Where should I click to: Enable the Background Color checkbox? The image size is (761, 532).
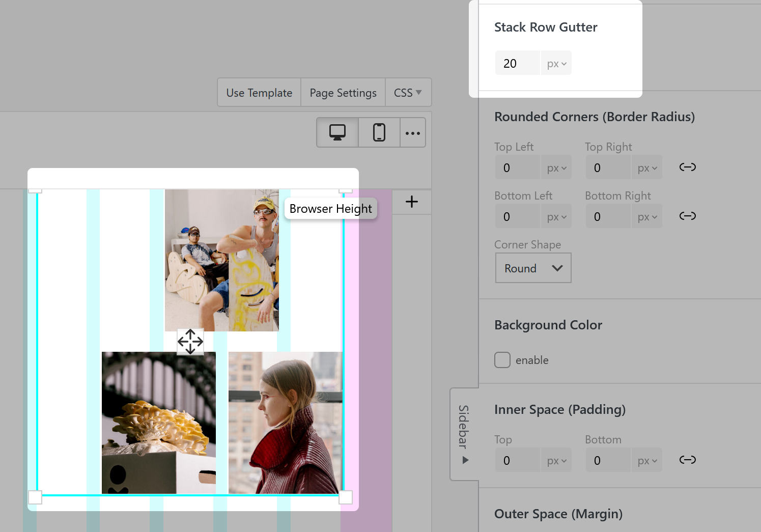tap(502, 360)
